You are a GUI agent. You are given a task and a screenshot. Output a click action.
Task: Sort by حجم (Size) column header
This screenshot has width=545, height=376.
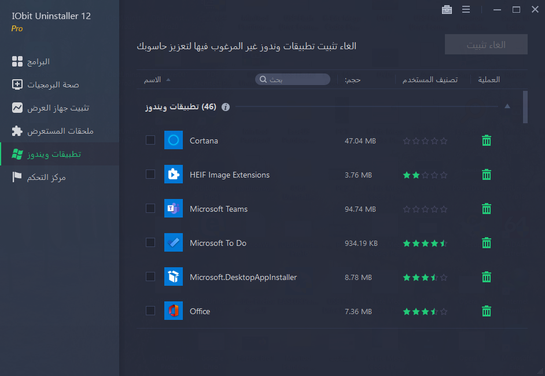click(x=352, y=80)
